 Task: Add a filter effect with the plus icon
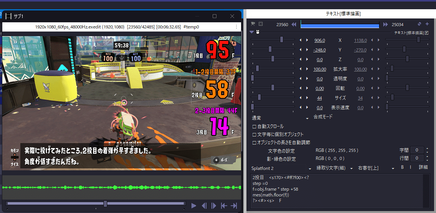[427, 24]
